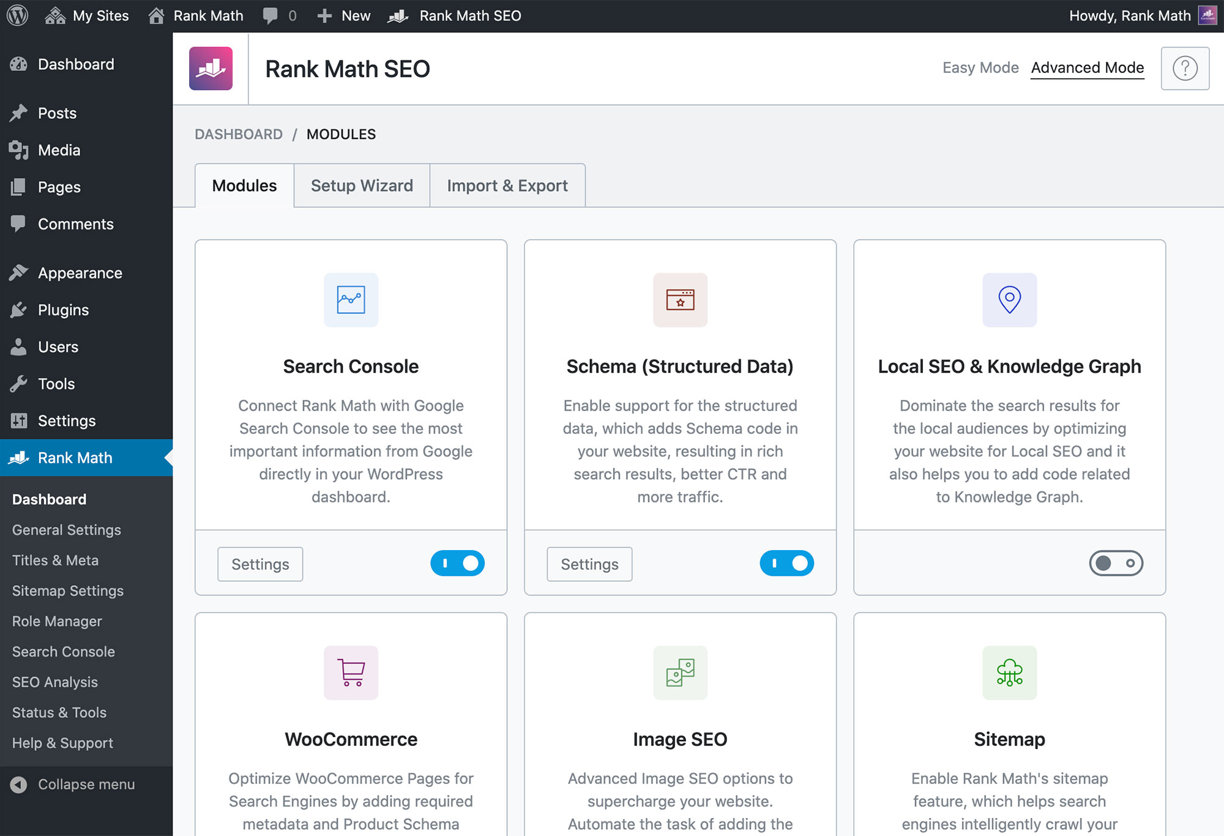This screenshot has width=1224, height=836.
Task: Enable the Local SEO Knowledge Graph toggle
Action: coord(1115,562)
